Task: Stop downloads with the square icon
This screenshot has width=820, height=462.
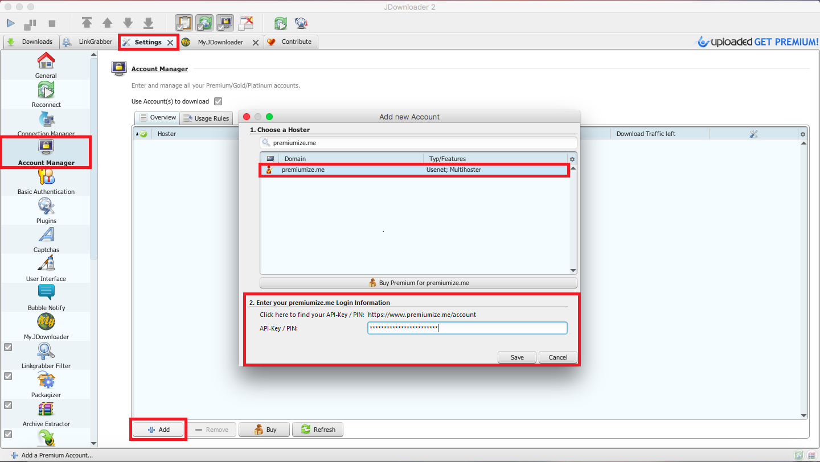Action: pyautogui.click(x=52, y=23)
